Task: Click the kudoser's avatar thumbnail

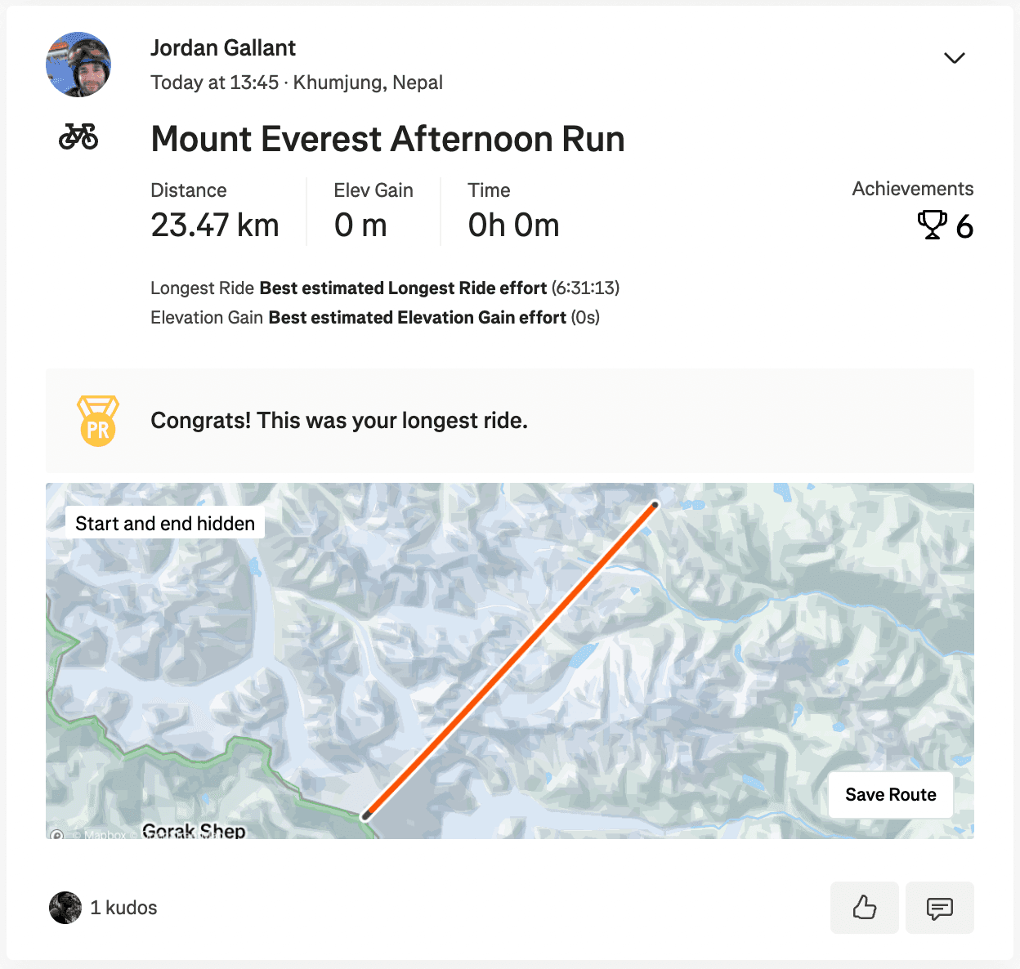Action: coord(65,908)
